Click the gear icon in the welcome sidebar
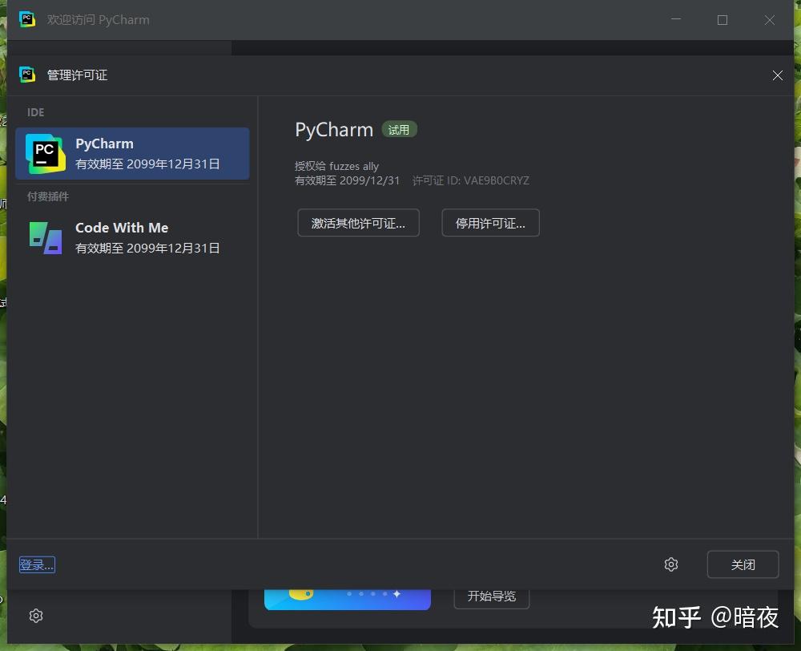Image resolution: width=801 pixels, height=651 pixels. [36, 616]
